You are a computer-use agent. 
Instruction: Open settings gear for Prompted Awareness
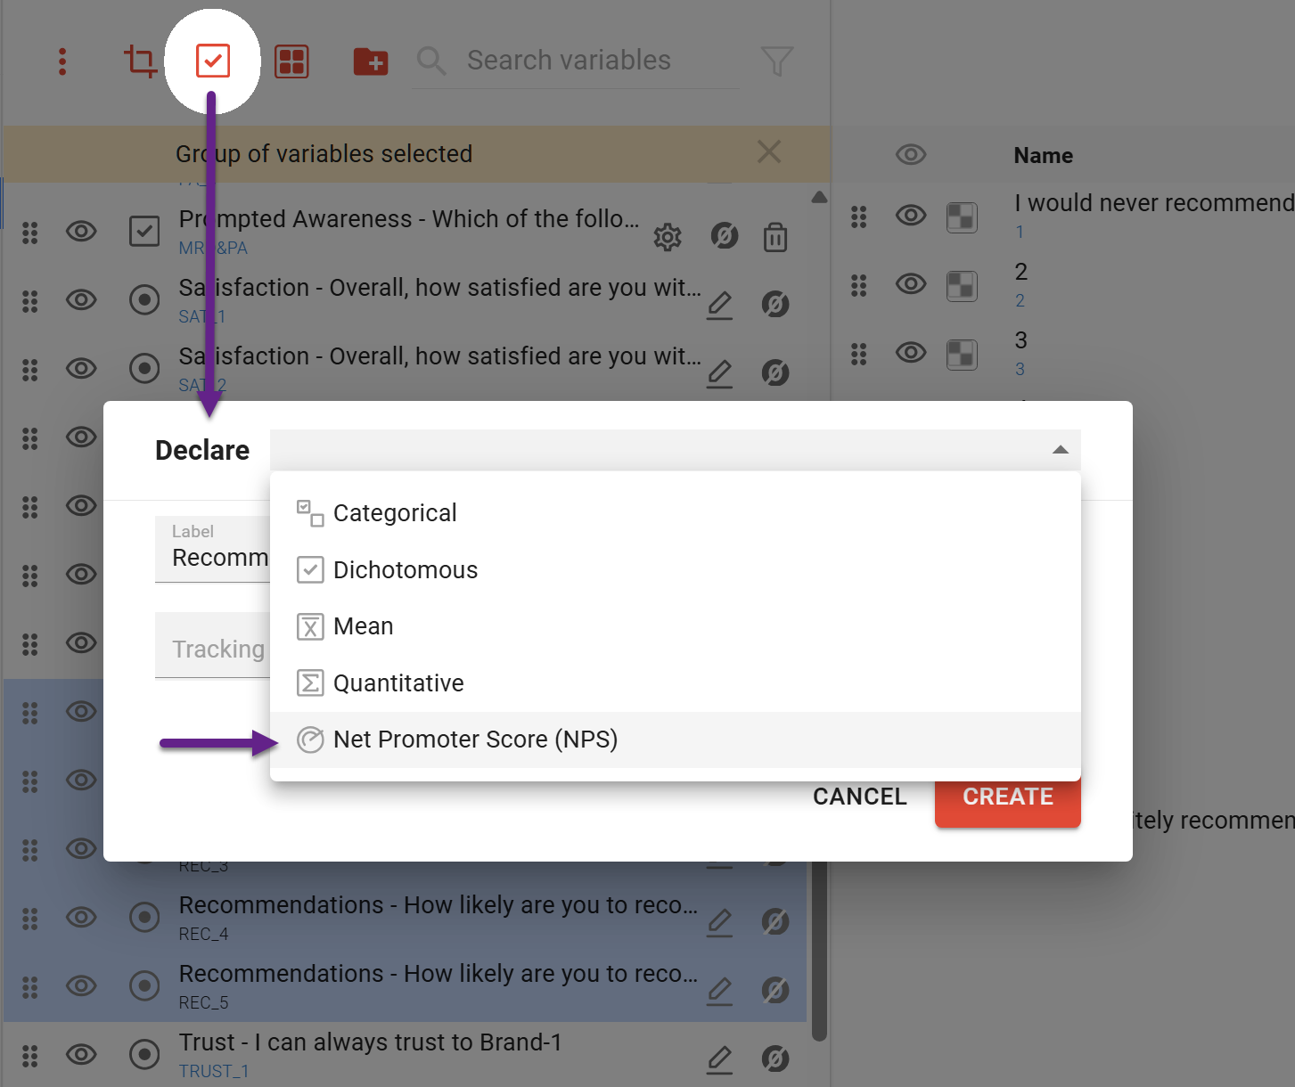coord(668,237)
